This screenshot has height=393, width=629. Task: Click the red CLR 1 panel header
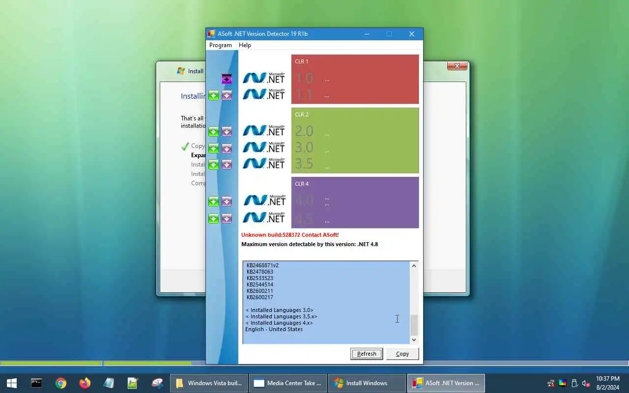click(302, 61)
